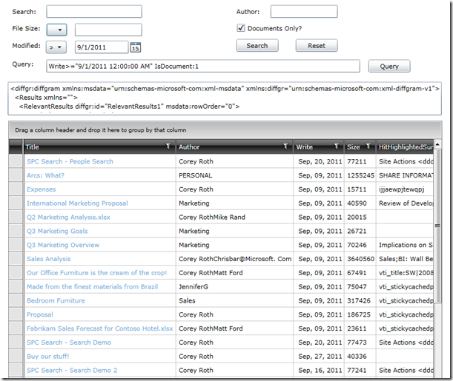Open SPC Search - Search Demo link
Viewport: 453px width, 381px height.
69,343
